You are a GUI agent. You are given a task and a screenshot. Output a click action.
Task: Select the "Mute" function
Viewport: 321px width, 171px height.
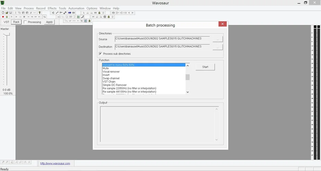[x=144, y=68]
